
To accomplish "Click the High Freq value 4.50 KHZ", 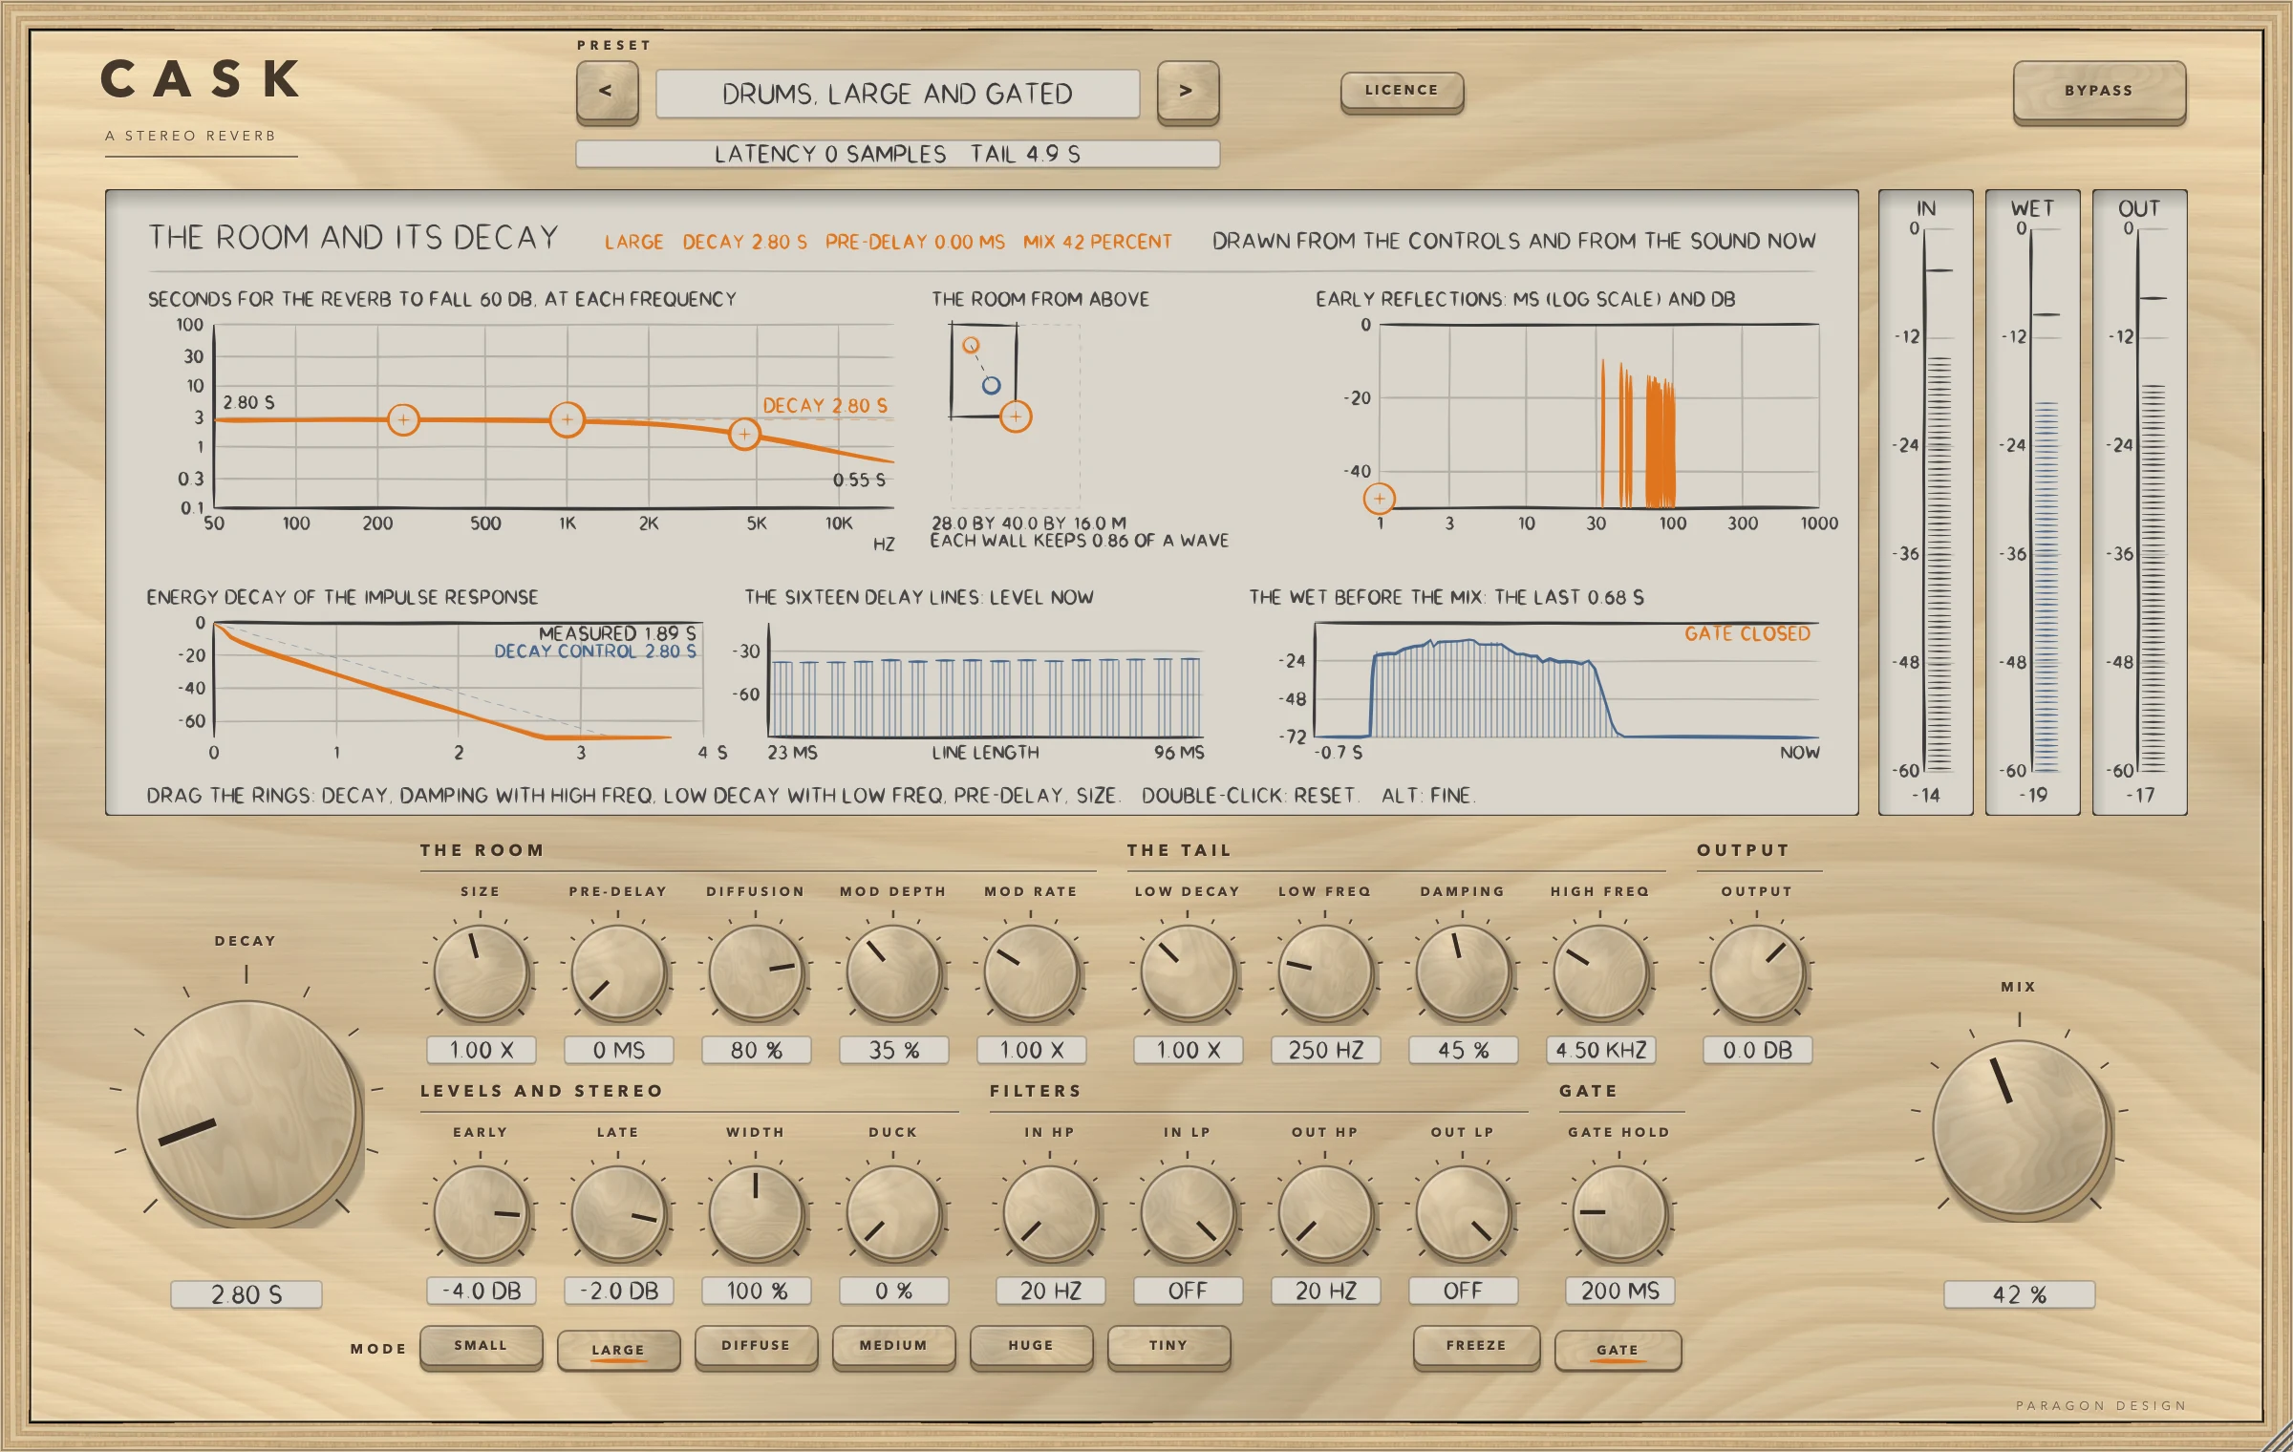I will (1600, 1050).
